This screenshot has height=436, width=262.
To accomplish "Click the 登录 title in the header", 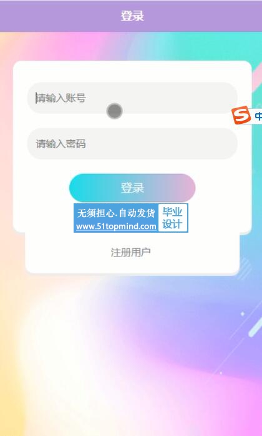I will point(132,16).
